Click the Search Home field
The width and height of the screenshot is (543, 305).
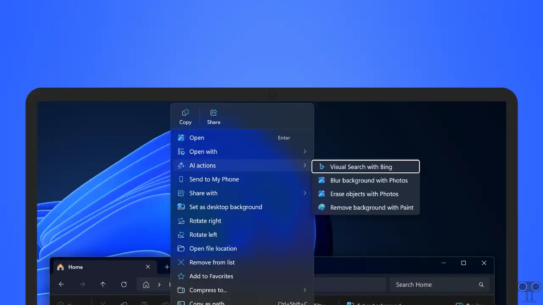click(428, 284)
